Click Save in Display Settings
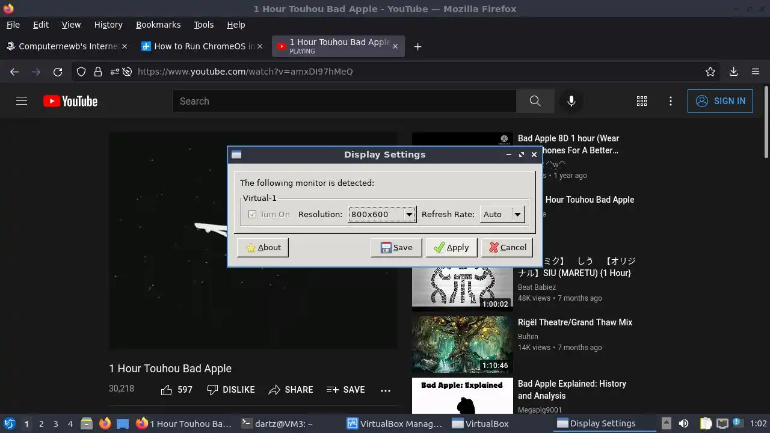This screenshot has height=433, width=770. pyautogui.click(x=396, y=247)
